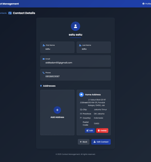Click the Last Name field label
The height and width of the screenshot is (162, 151).
87,45
